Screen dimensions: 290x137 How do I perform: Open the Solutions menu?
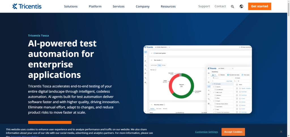71,6
